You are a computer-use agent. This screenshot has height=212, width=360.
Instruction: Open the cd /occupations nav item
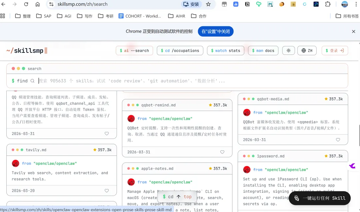(180, 51)
